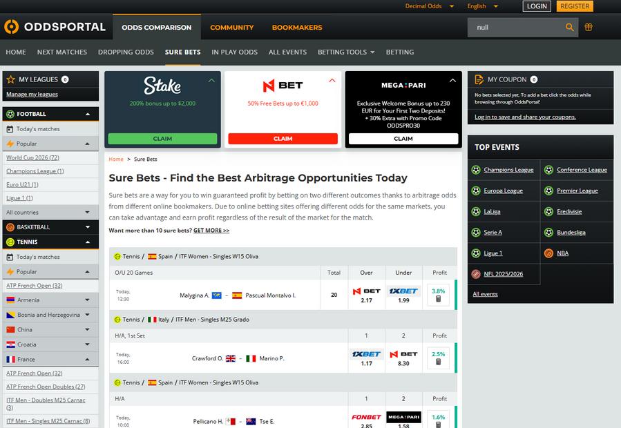Click the All events link
621x428 pixels.
(x=485, y=294)
